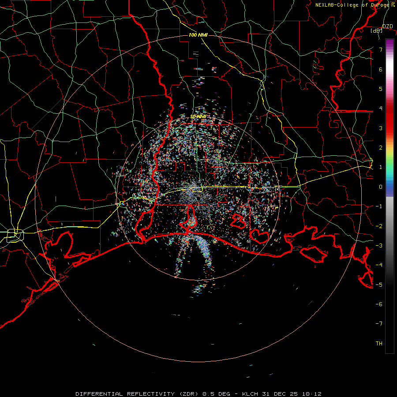397x397 pixels.
Task: Click the 4 value on the color scale
Action: click(381, 109)
